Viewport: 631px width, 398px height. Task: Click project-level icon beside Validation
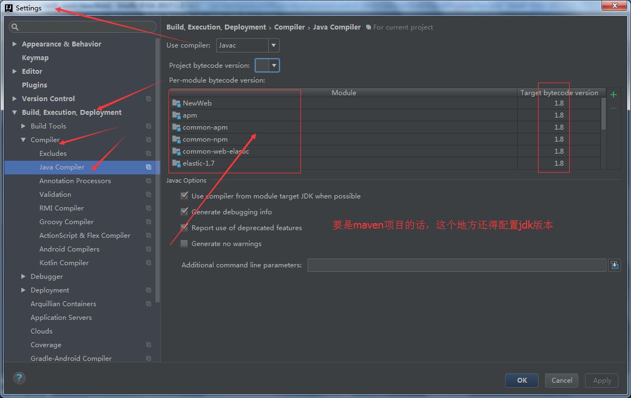coord(148,194)
